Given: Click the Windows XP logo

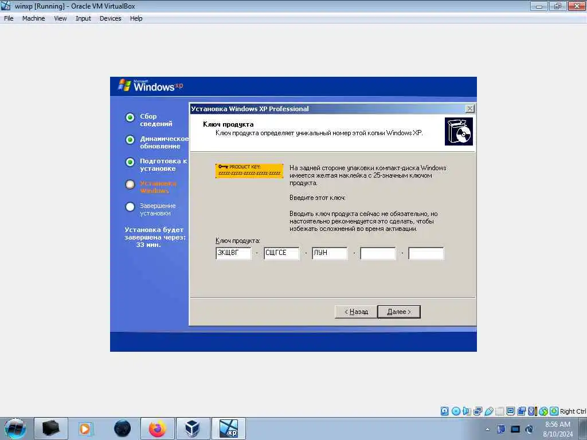Looking at the screenshot, I should tap(151, 86).
